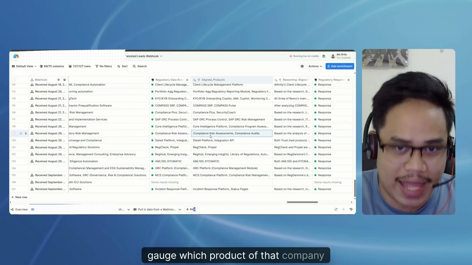The width and height of the screenshot is (472, 265).
Task: Click the webhook icon in row 127
Action: click(32, 189)
